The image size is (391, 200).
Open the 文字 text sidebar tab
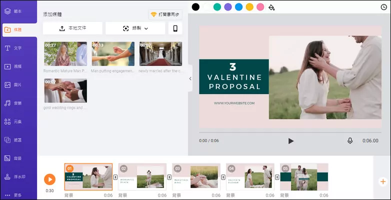[13, 48]
